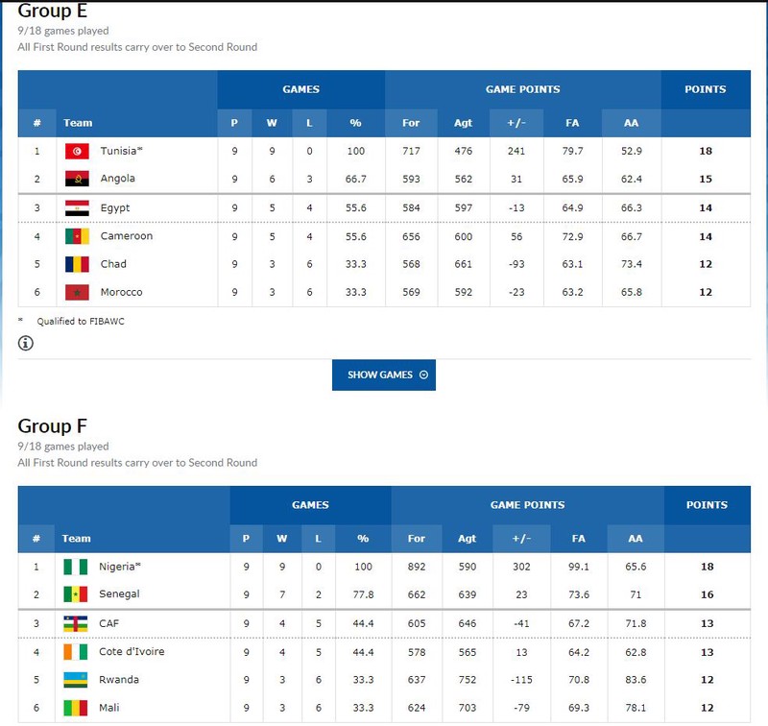Open the Mali team link

coord(108,708)
